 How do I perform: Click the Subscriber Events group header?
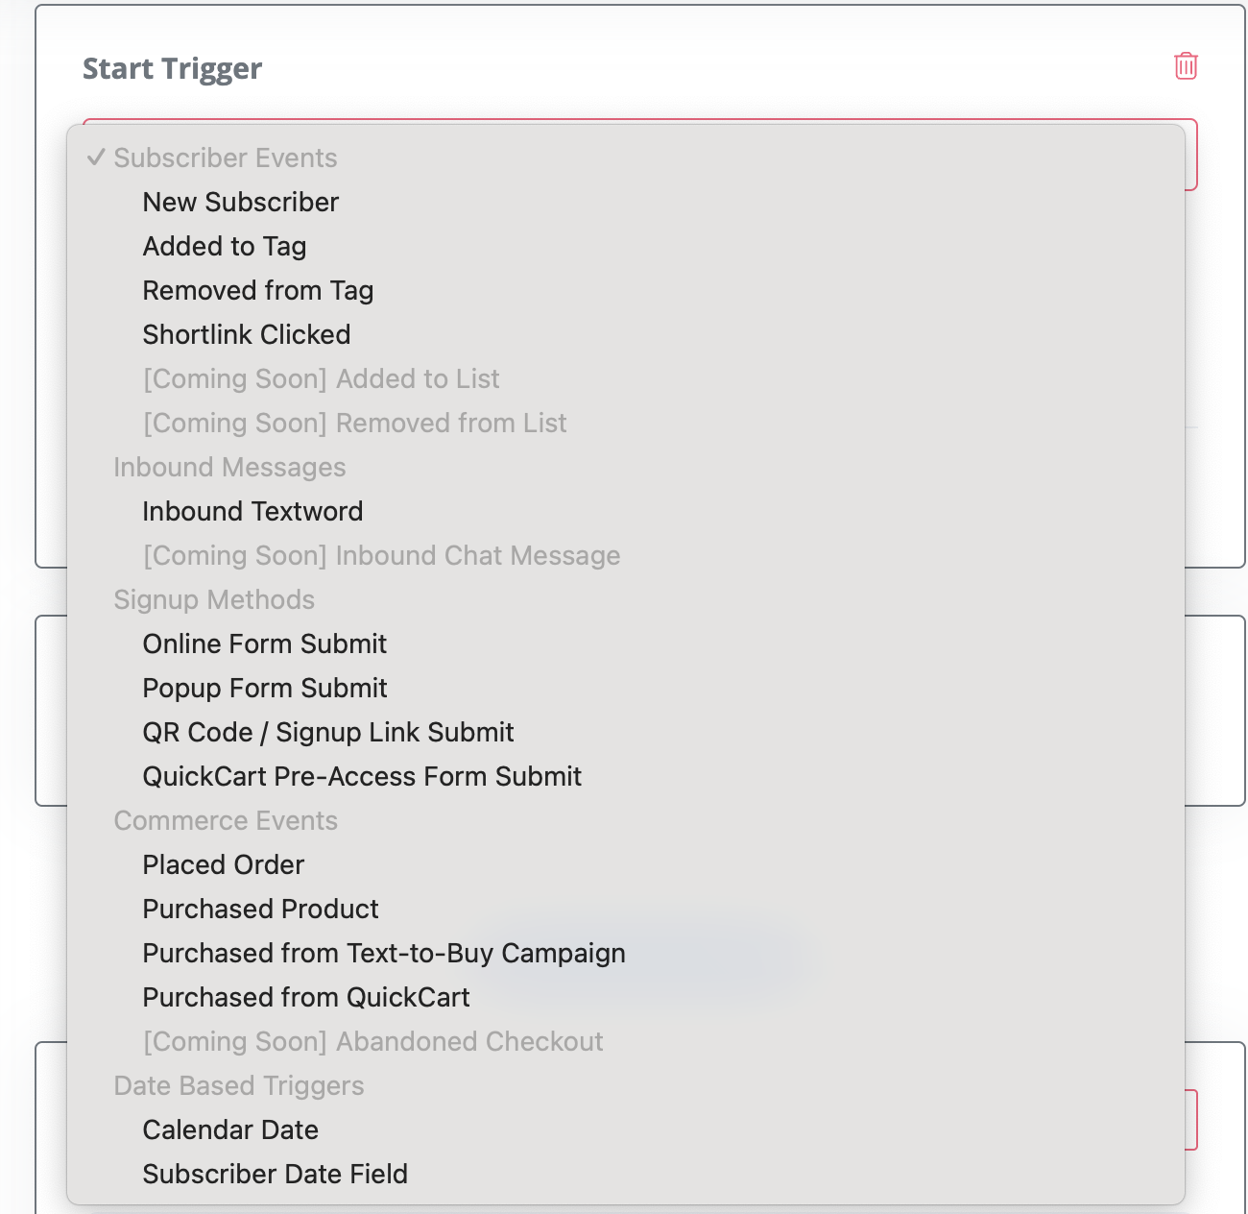click(x=226, y=158)
